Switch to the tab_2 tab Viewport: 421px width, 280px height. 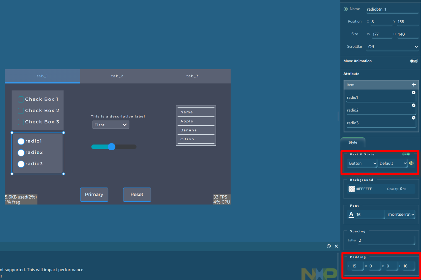click(x=117, y=76)
